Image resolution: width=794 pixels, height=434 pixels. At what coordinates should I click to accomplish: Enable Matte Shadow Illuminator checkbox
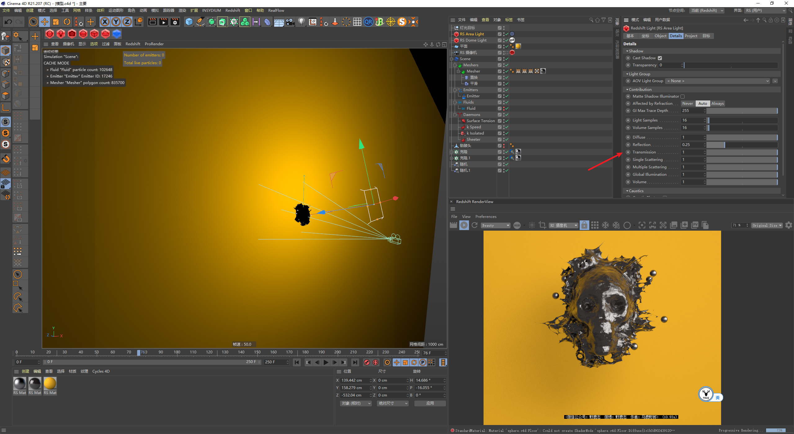[x=682, y=96]
